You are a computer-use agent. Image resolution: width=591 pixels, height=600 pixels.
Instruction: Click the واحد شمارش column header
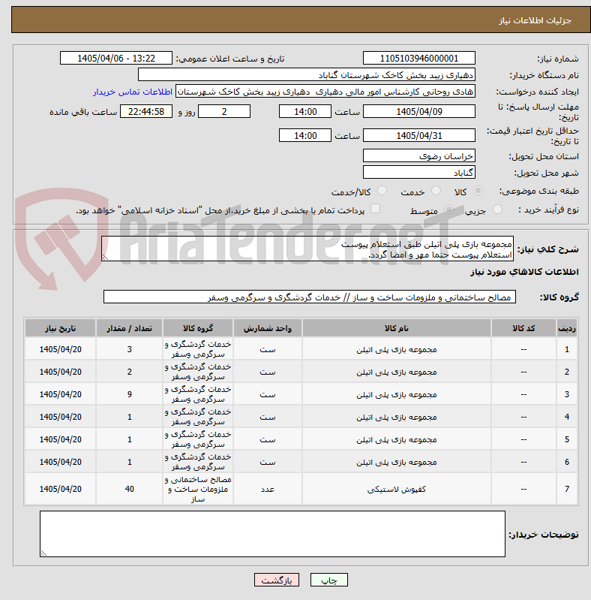coord(268,328)
